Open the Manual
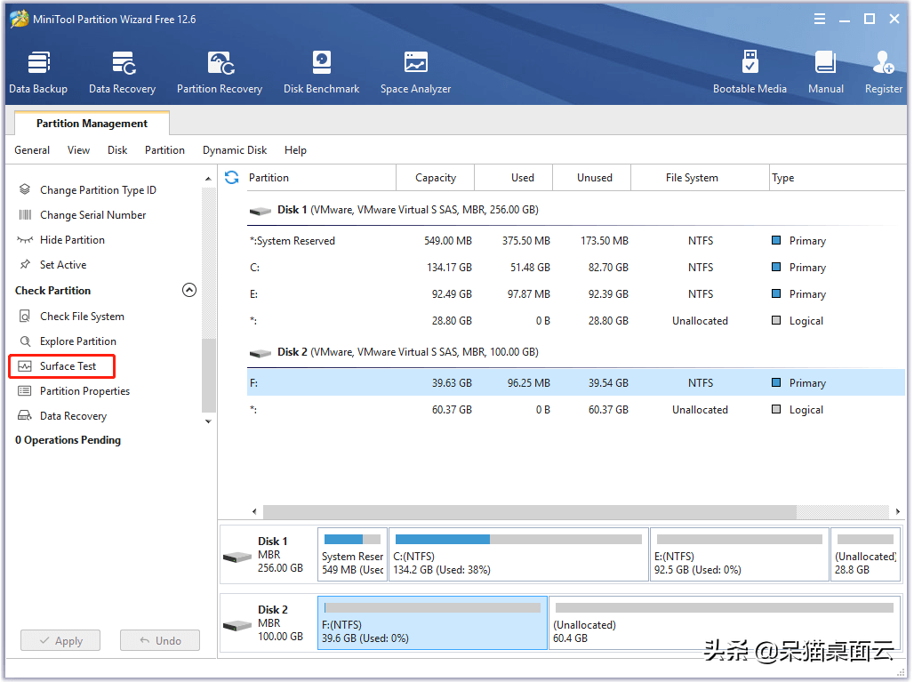This screenshot has height=682, width=914. (826, 72)
